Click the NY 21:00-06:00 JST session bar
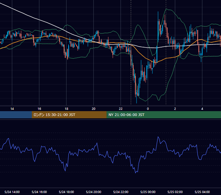This screenshot has height=195, width=221. pos(163,115)
